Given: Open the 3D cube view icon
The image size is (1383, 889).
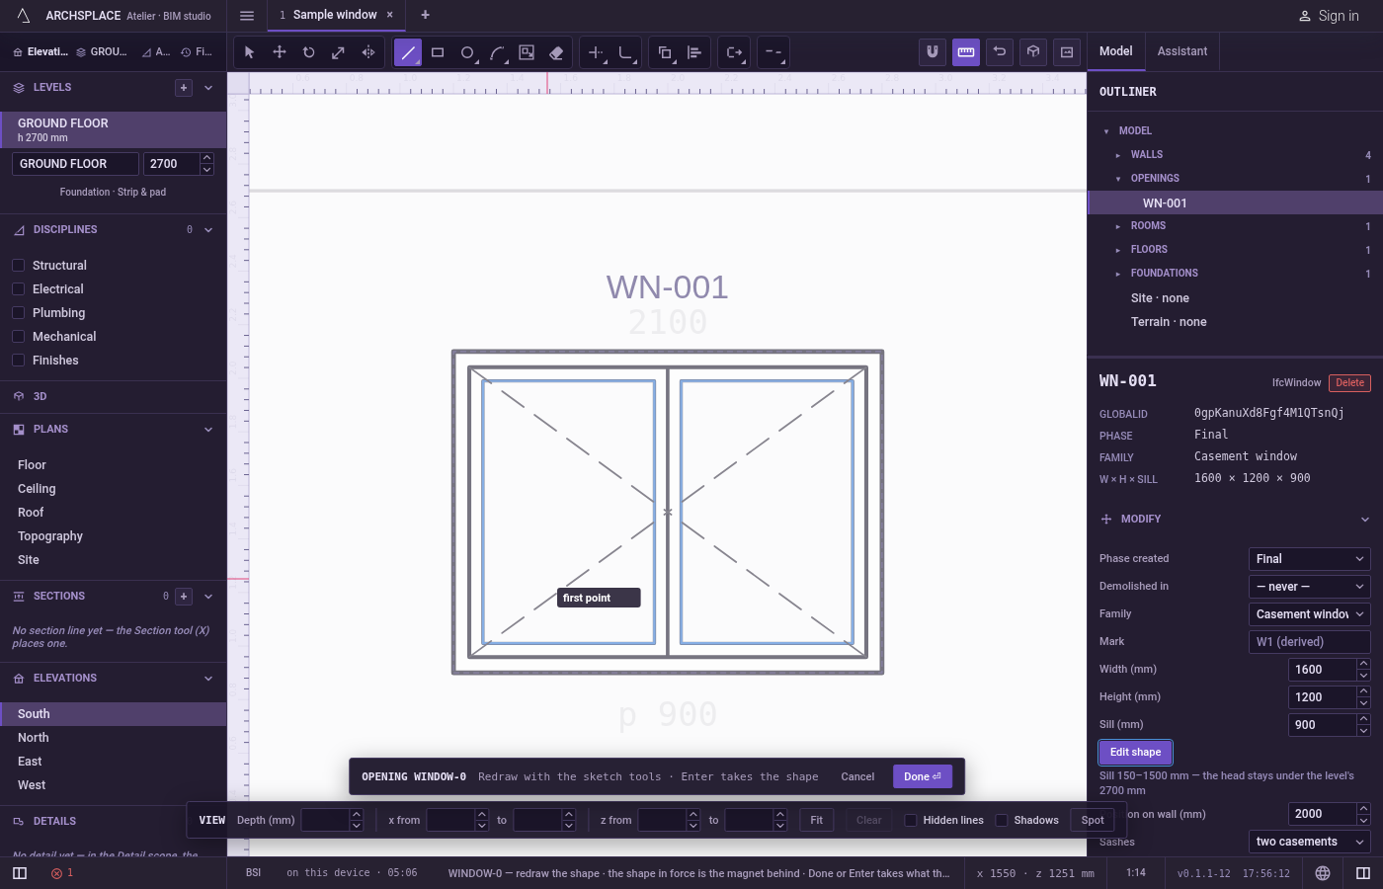Looking at the screenshot, I should (x=1033, y=52).
